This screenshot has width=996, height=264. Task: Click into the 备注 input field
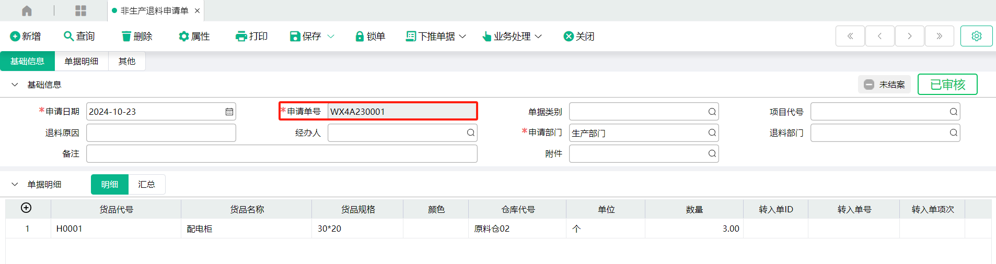[282, 154]
